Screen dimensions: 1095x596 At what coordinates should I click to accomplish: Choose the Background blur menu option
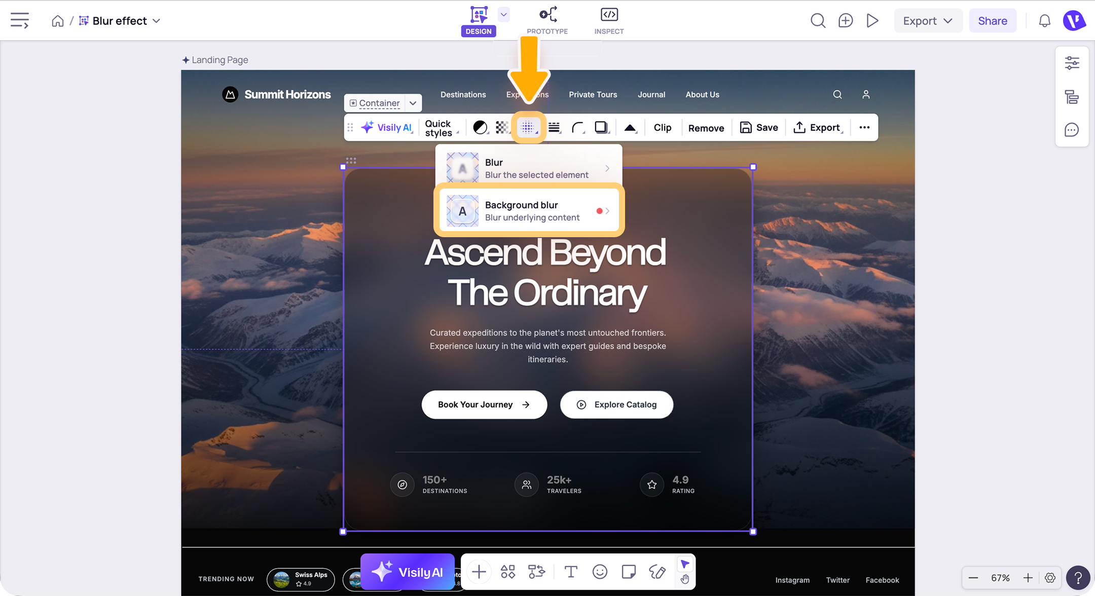click(529, 211)
